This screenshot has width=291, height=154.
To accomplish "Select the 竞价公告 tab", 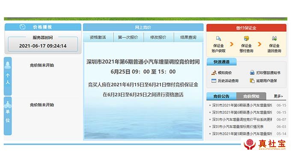I will click(221, 96).
